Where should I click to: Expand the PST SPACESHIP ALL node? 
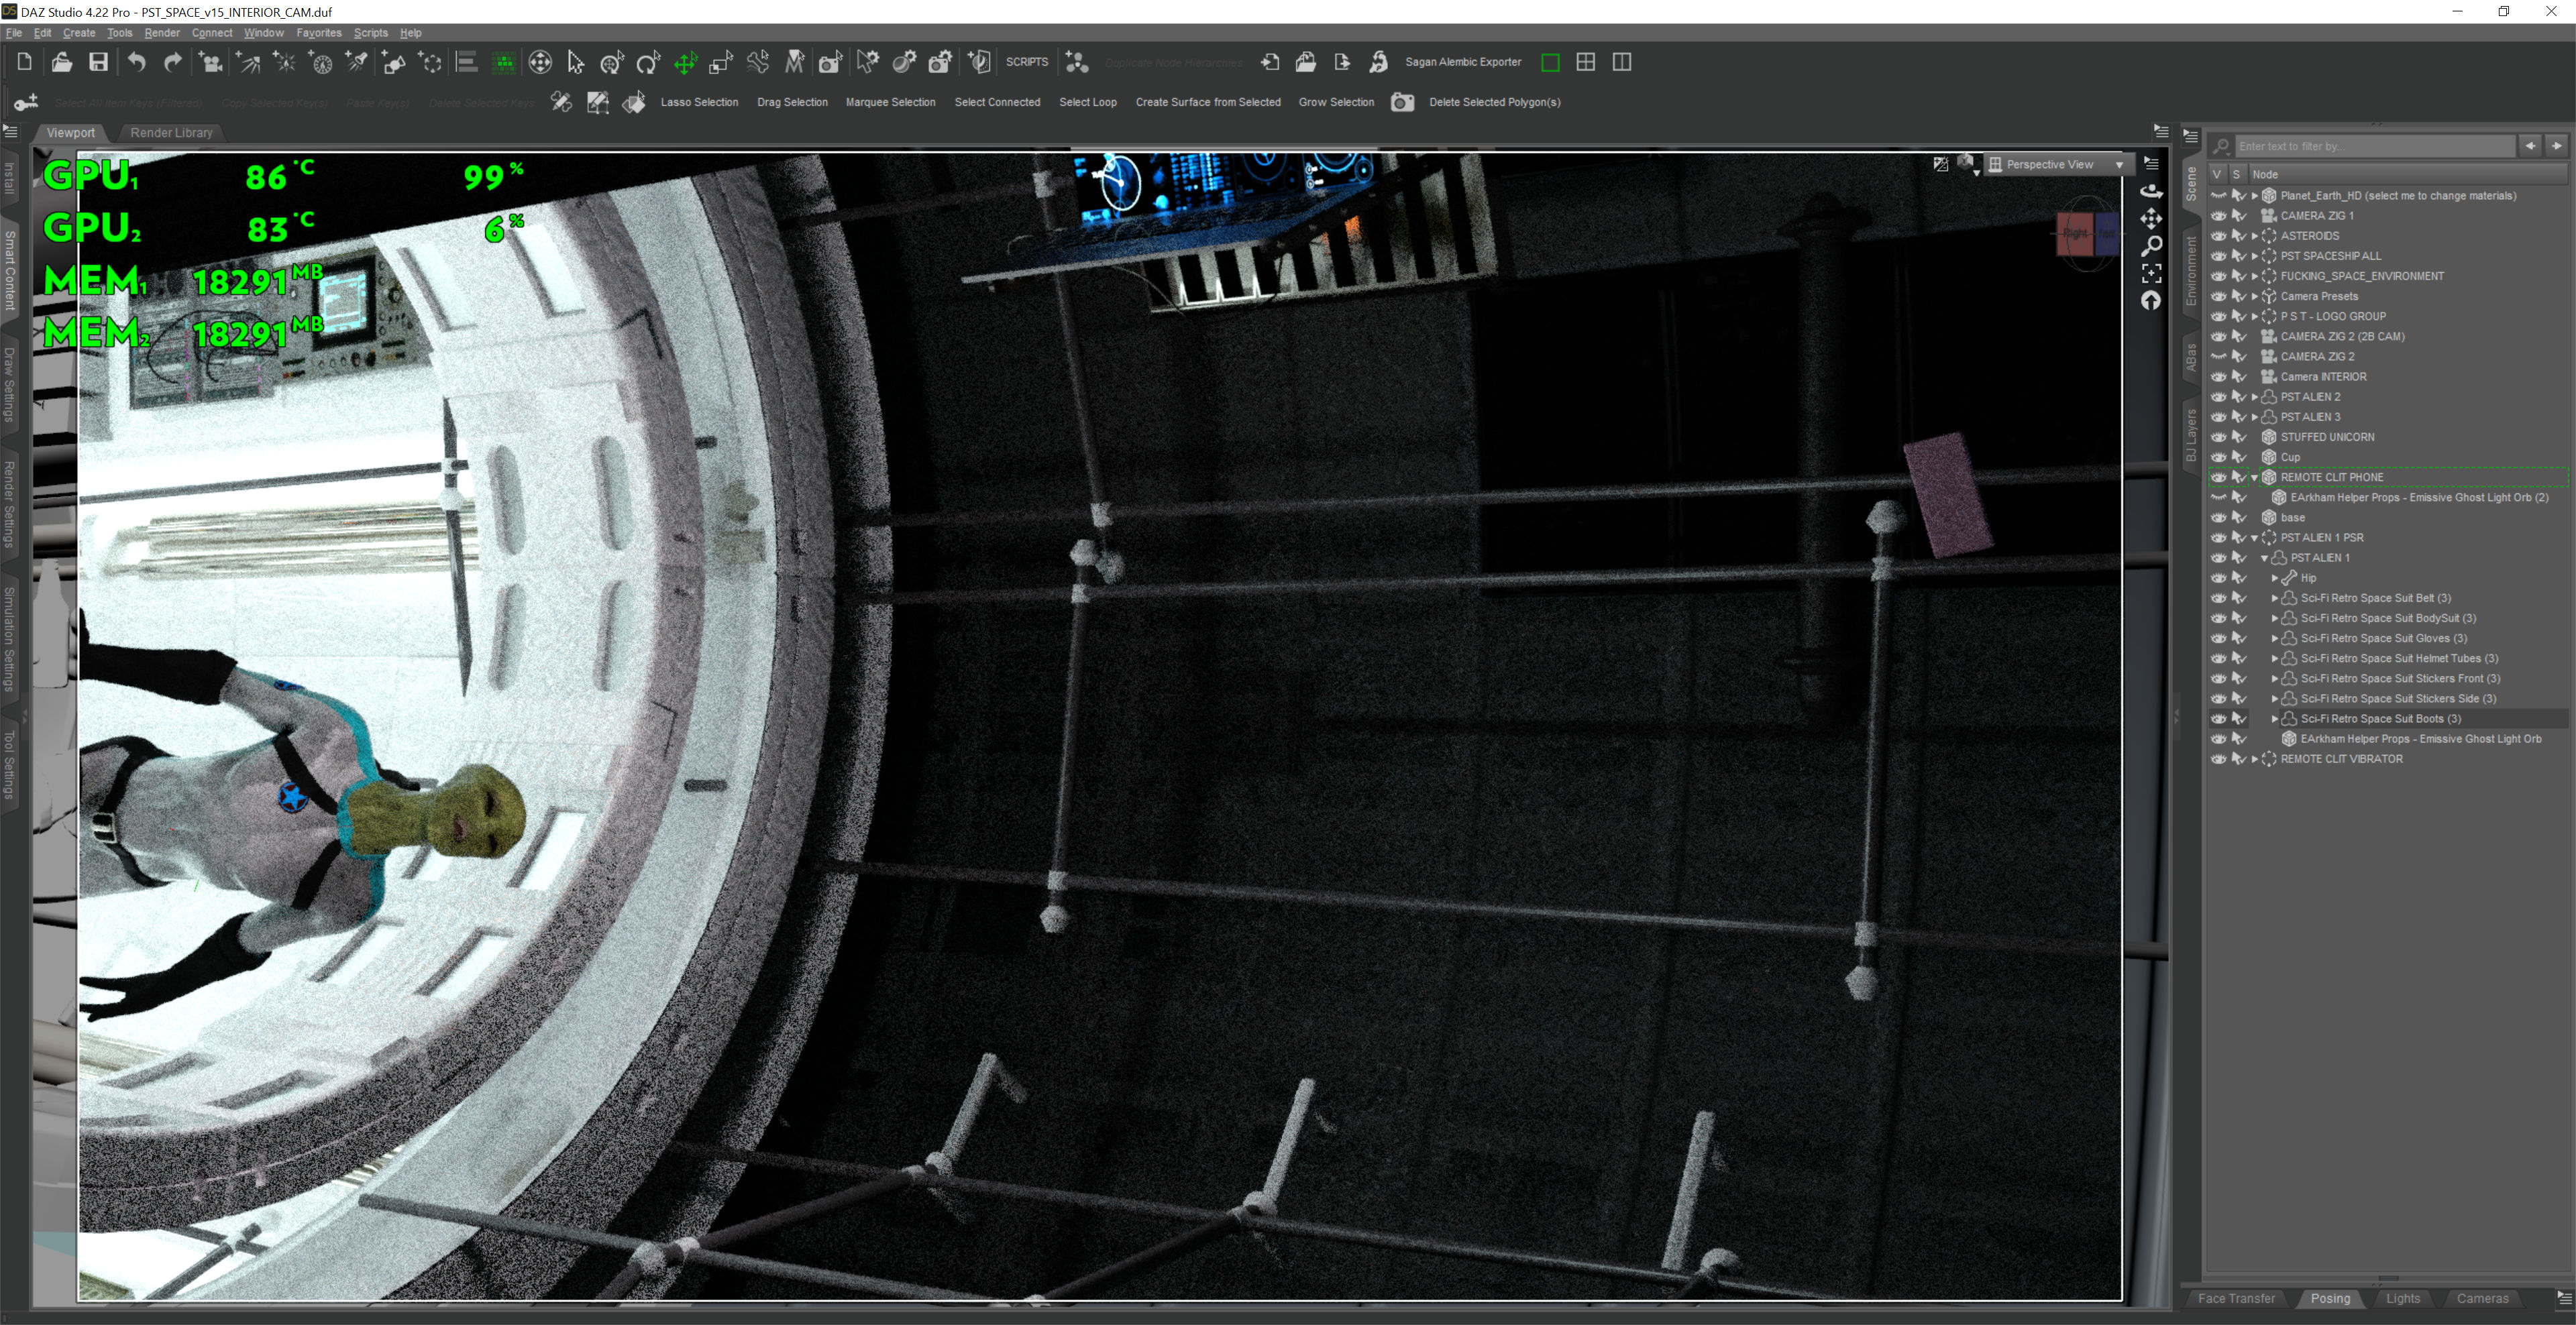(2255, 255)
